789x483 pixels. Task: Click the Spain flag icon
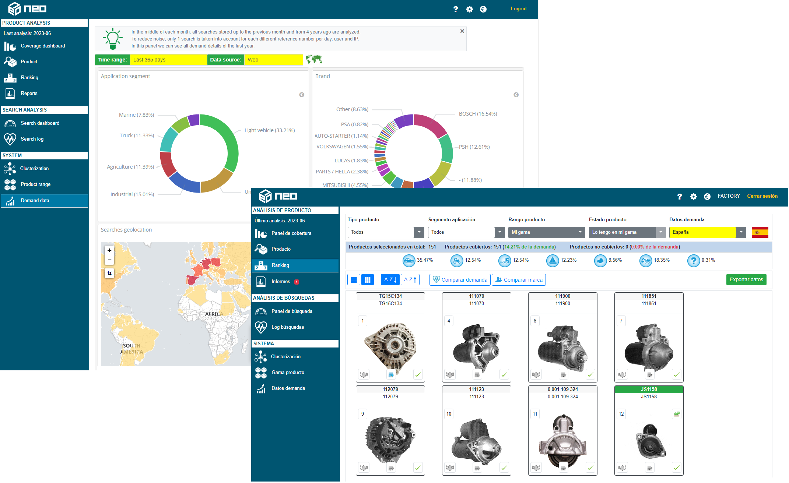click(x=760, y=233)
